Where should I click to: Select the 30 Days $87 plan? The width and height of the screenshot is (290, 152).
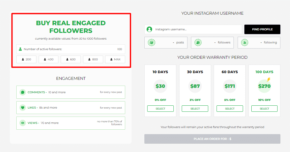pyautogui.click(x=195, y=109)
